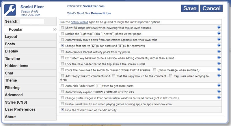Switch to the Chat tab
Image resolution: width=231 pixels, height=126 pixels.
click(x=30, y=73)
